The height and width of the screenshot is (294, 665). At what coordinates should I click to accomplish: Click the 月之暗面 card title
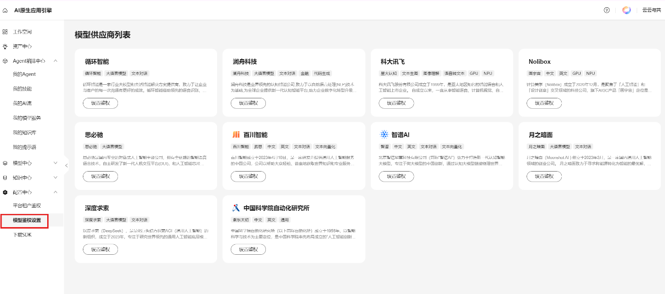coord(541,135)
